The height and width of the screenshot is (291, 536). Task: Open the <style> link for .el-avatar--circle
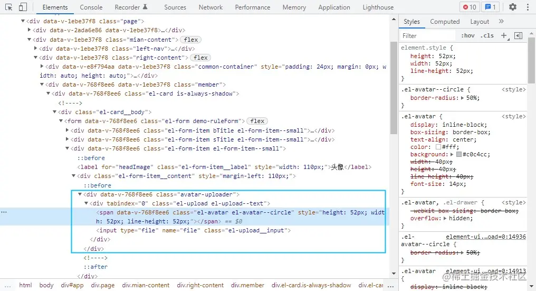point(514,89)
